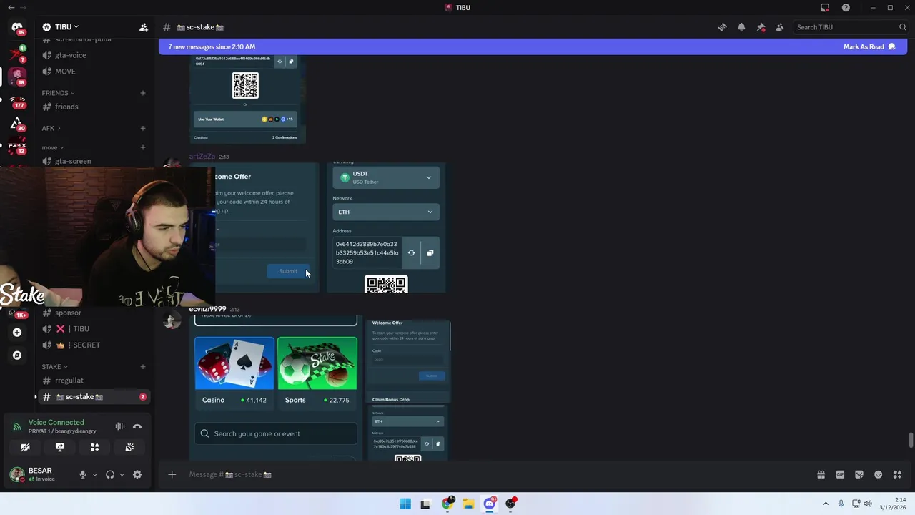Viewport: 915px width, 515px height.
Task: Click the Add a Server plus icon
Action: (x=17, y=332)
